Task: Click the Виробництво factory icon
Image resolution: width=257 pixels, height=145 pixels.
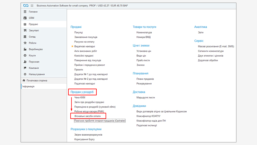Action: 25,49
